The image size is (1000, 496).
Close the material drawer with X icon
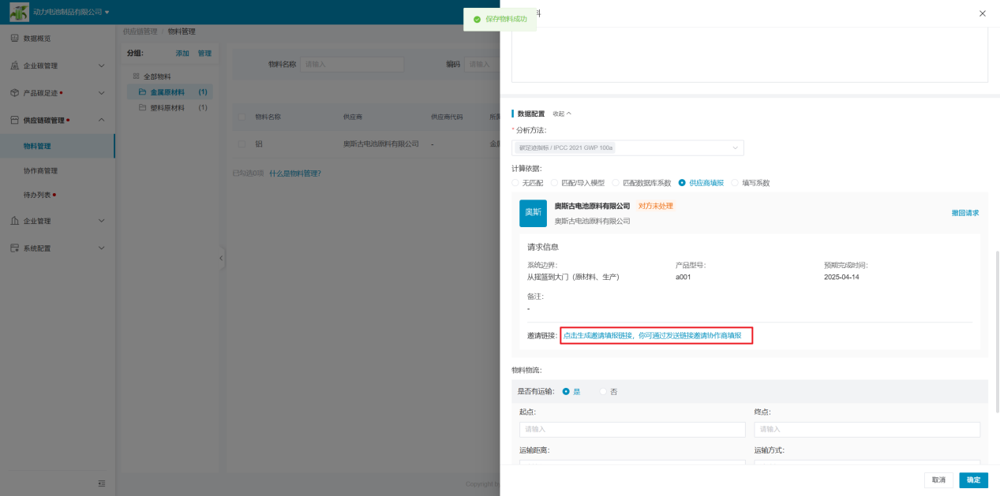(982, 13)
